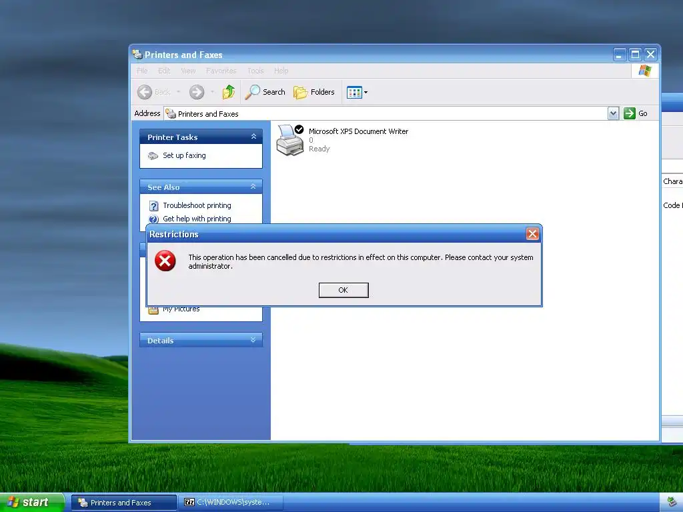
Task: Maximize the Printers and Faxes window
Action: [x=635, y=55]
